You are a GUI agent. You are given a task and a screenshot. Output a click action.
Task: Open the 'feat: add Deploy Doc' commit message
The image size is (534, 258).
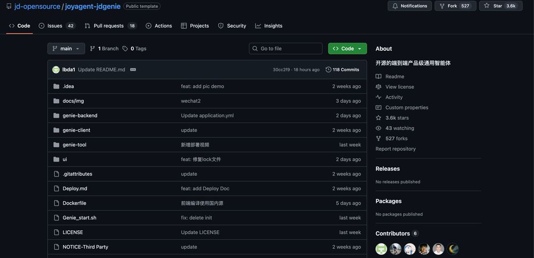[x=205, y=189]
